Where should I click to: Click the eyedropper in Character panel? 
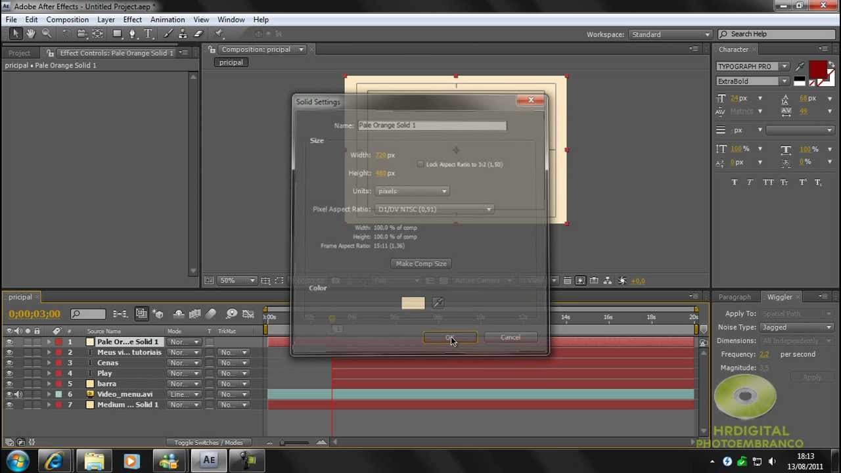(x=800, y=66)
